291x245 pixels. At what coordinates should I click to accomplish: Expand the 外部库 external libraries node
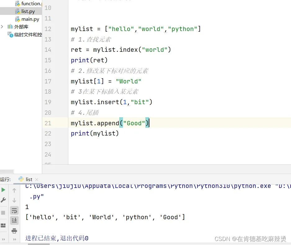pos(2,27)
